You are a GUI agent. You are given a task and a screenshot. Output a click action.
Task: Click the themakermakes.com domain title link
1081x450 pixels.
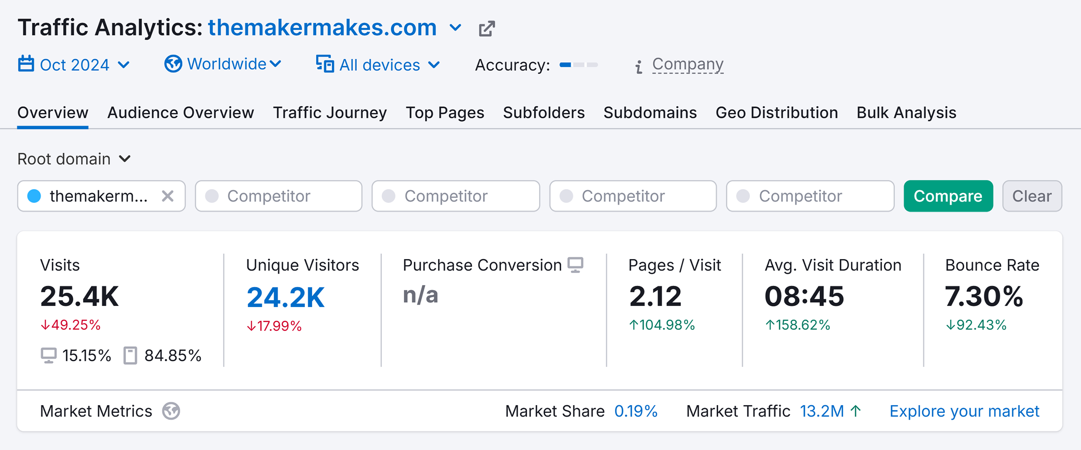[323, 28]
